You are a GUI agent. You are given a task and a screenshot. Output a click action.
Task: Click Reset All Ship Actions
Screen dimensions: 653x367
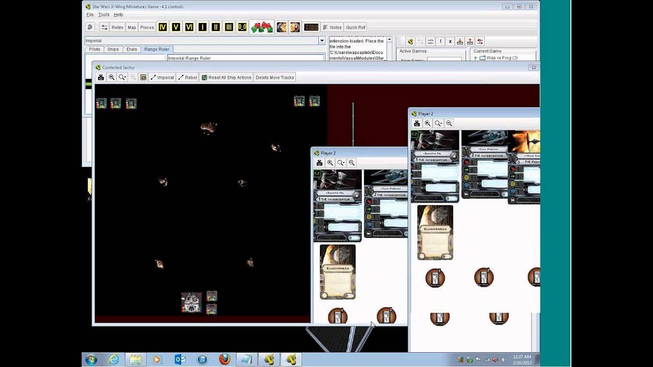pos(227,77)
